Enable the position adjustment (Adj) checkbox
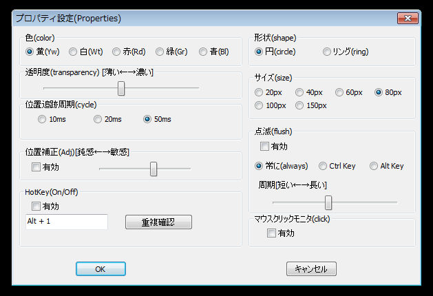Image resolution: width=433 pixels, height=296 pixels. [x=36, y=167]
